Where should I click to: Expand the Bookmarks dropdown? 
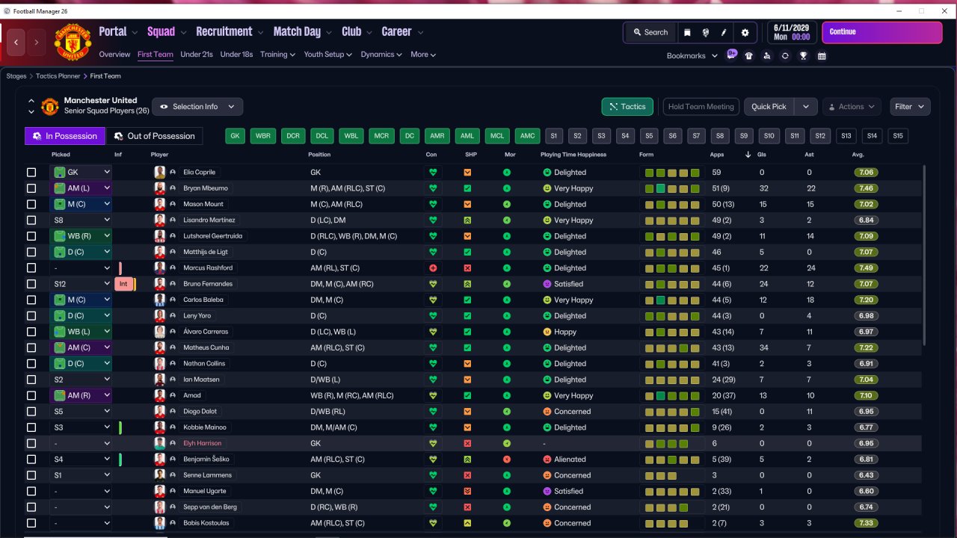coord(692,55)
